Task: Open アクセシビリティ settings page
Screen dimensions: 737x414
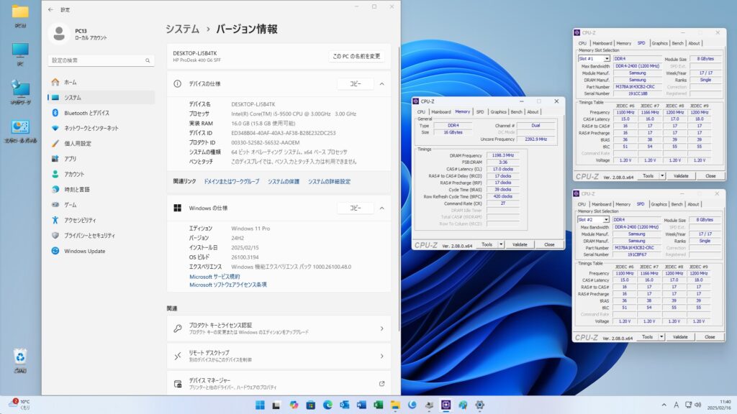Action: coord(80,220)
